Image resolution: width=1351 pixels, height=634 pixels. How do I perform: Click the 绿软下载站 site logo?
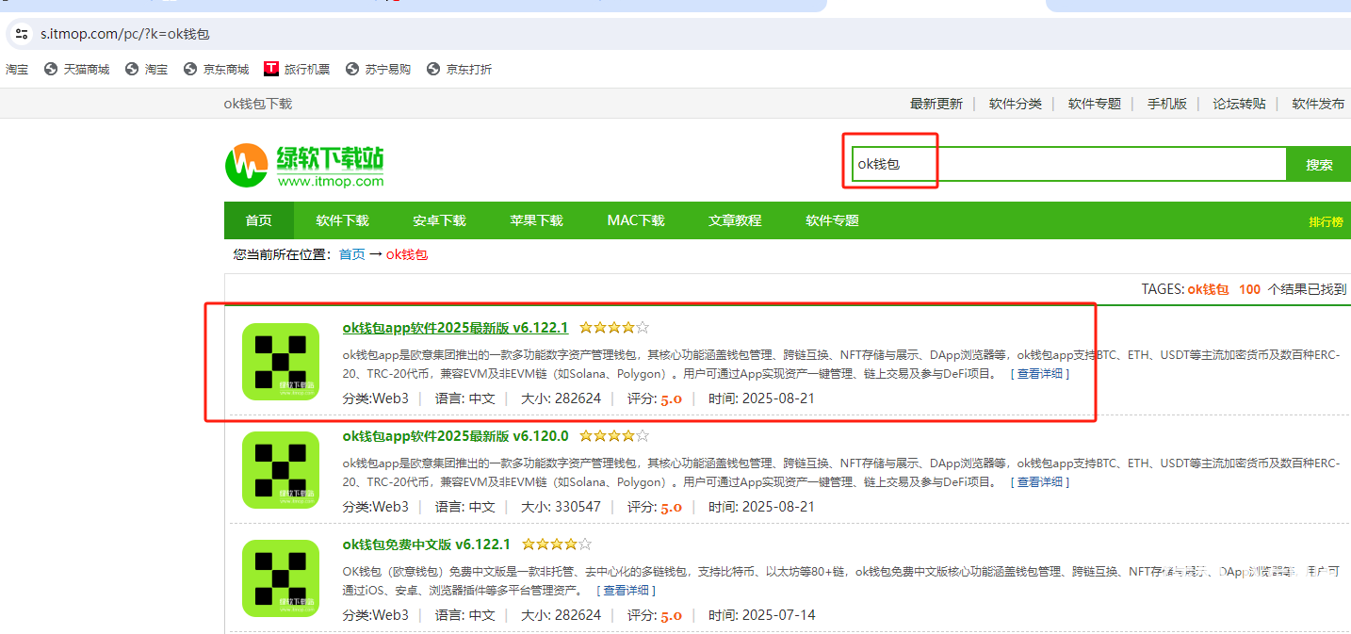click(304, 166)
